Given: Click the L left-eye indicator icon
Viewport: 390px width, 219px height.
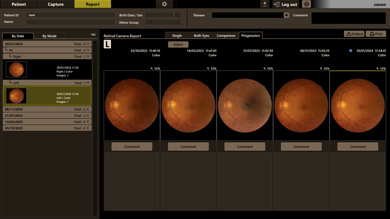Looking at the screenshot, I should [107, 44].
